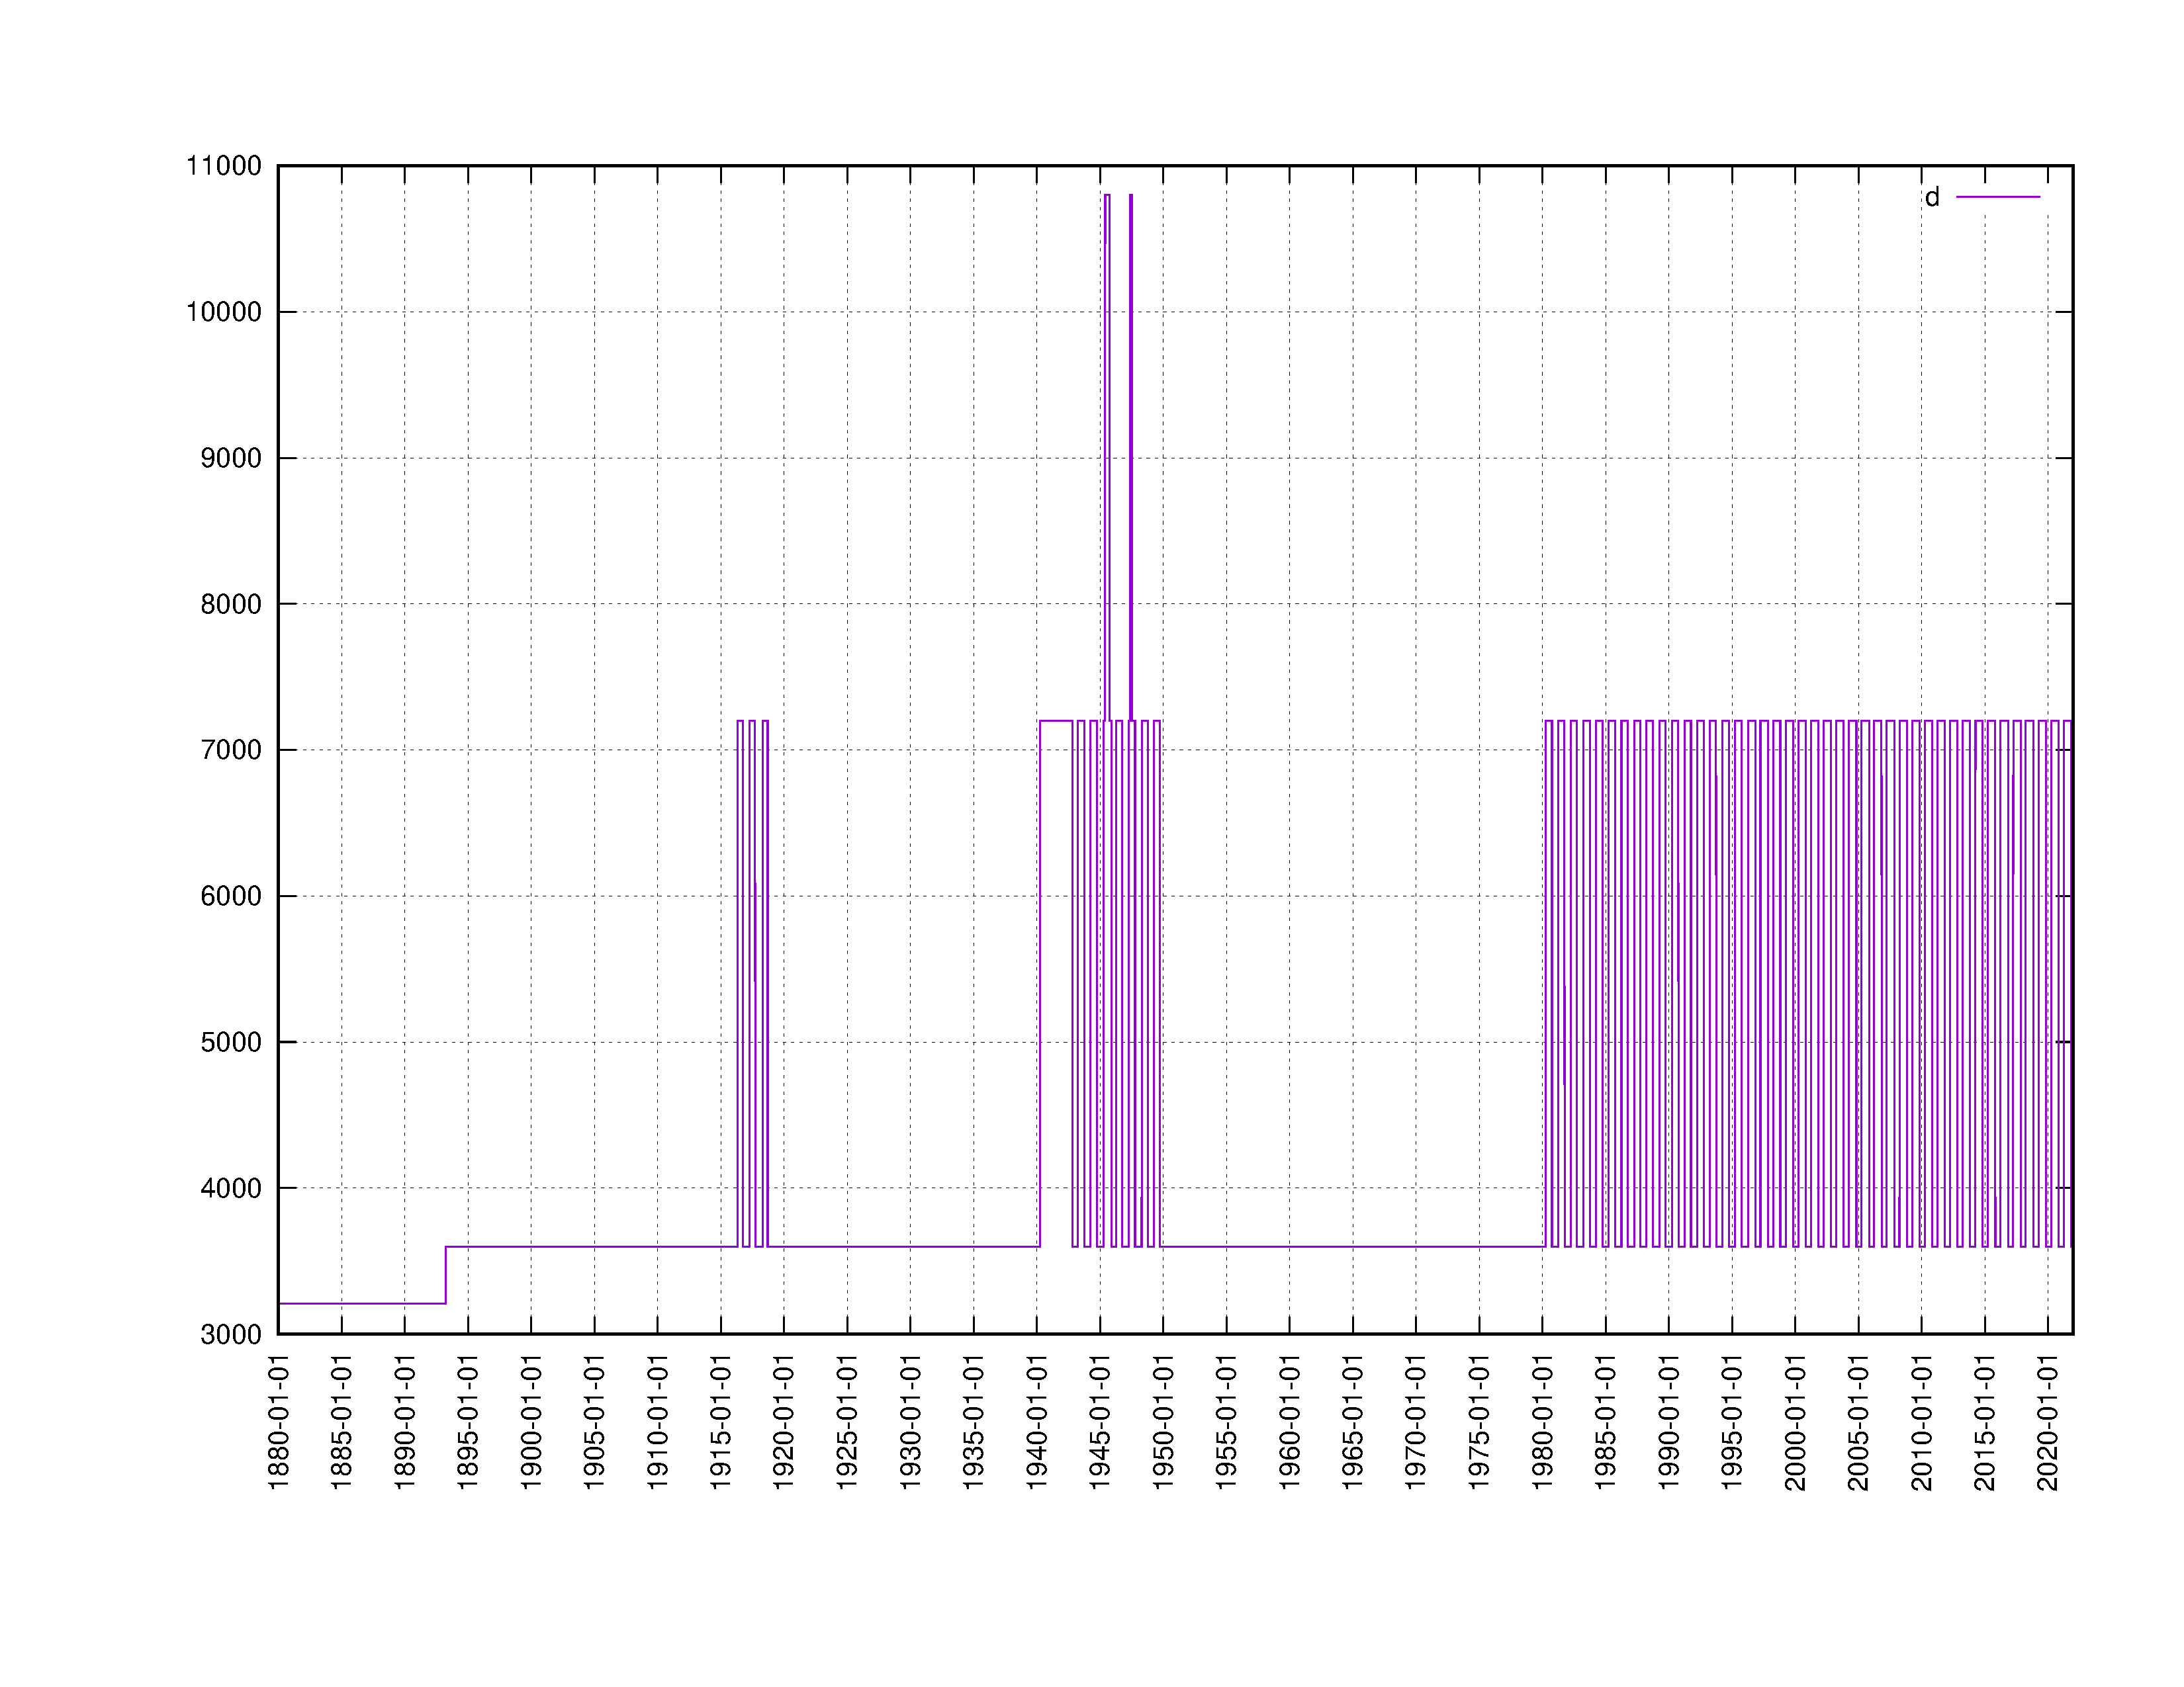Click the 1960-01-01 x-axis date label
Screen dimensions: 2184x1687
point(1290,1422)
